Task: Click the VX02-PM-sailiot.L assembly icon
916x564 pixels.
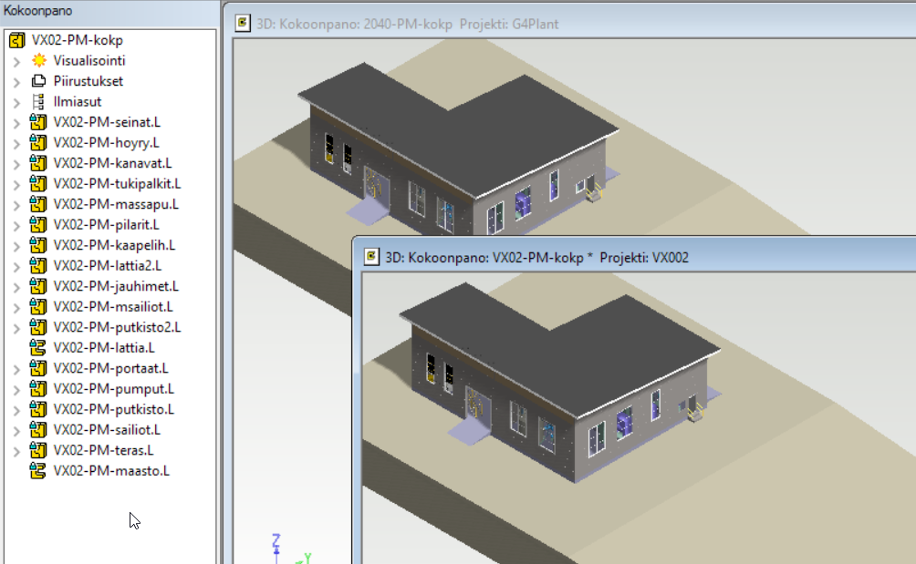Action: [38, 430]
